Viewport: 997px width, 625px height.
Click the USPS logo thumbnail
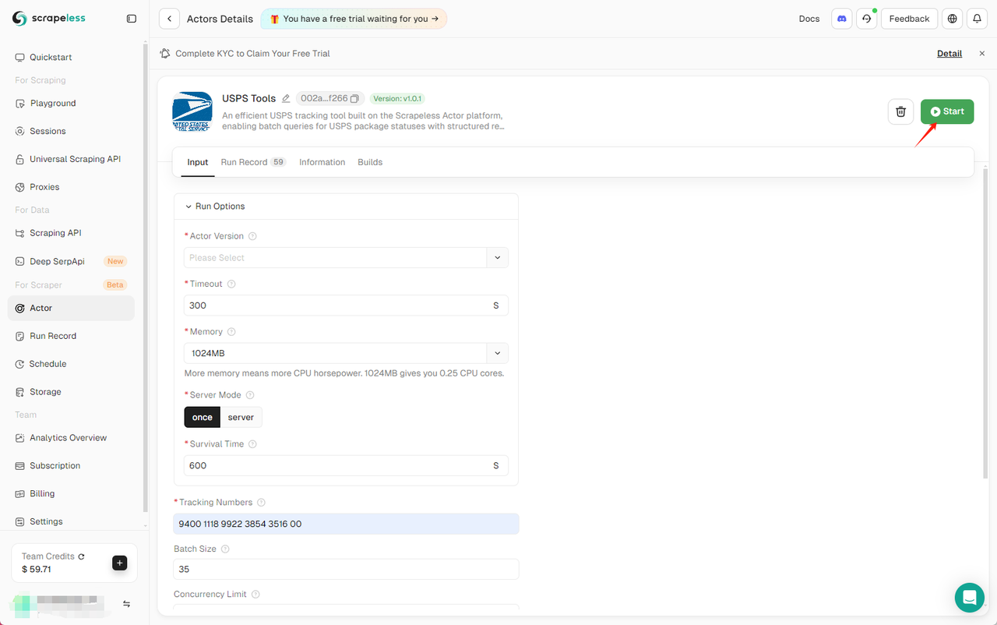192,111
